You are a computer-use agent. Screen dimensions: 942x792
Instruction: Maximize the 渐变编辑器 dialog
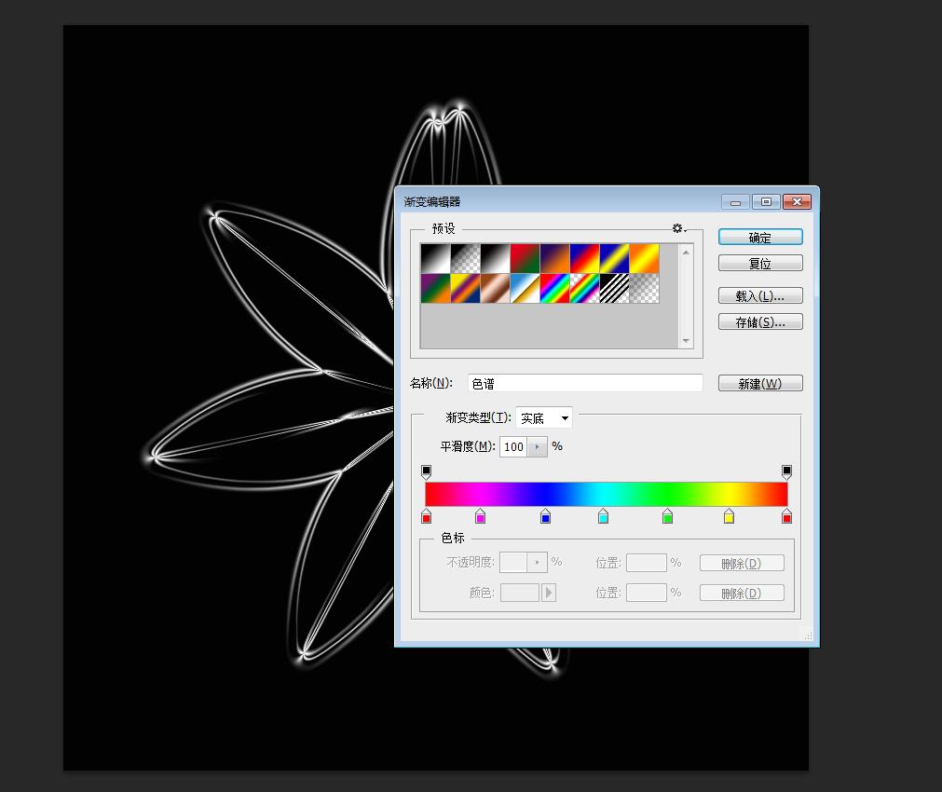tap(766, 202)
